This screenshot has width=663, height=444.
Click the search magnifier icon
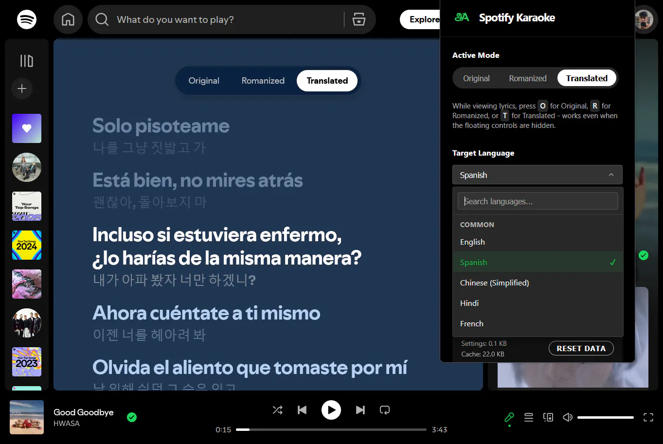(102, 19)
